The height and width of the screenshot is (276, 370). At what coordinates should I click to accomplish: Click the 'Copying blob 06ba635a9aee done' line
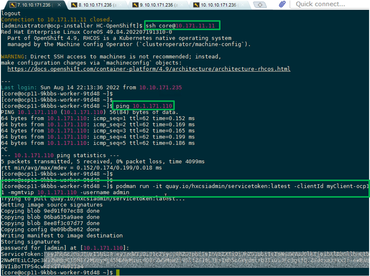pos(50,217)
